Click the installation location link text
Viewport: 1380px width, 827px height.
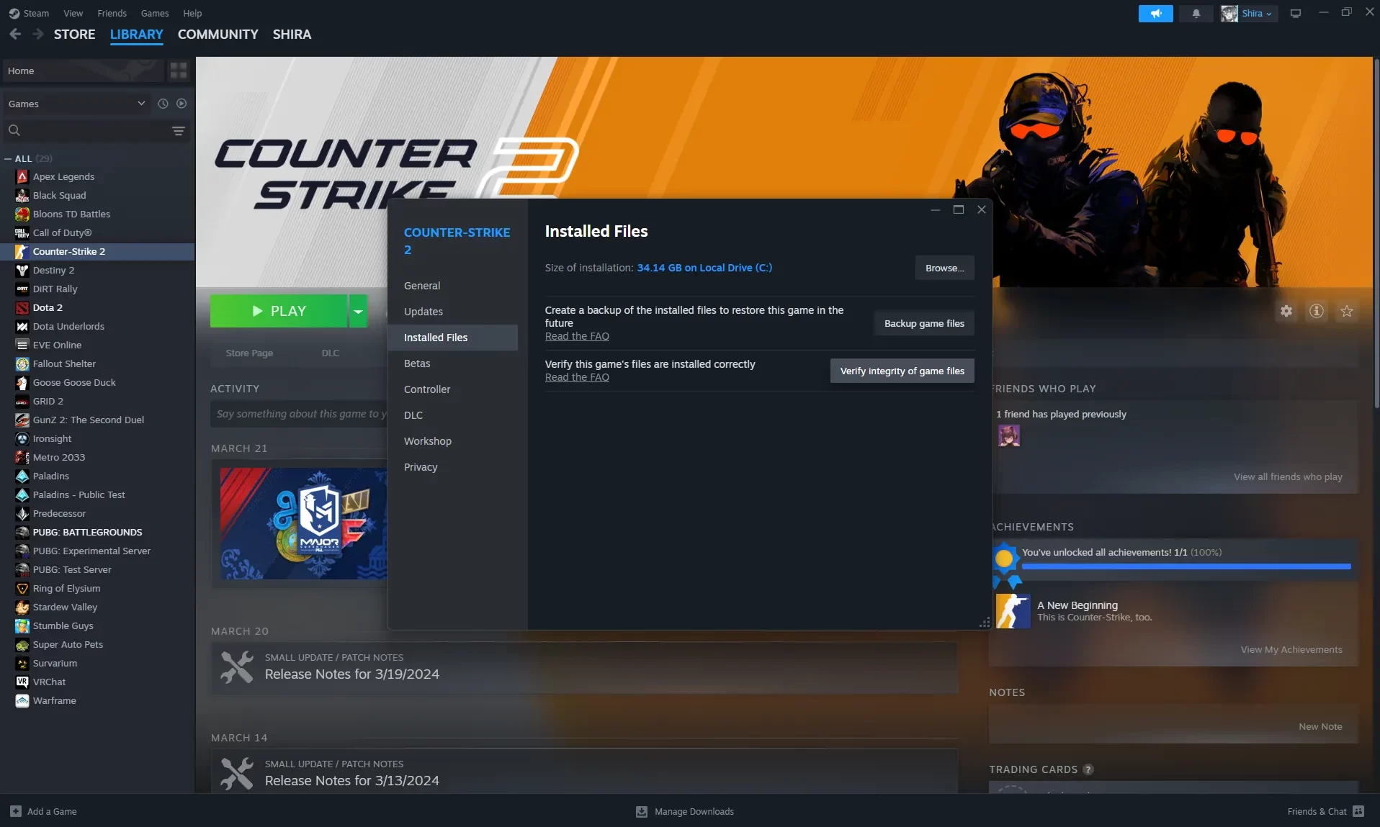(704, 268)
